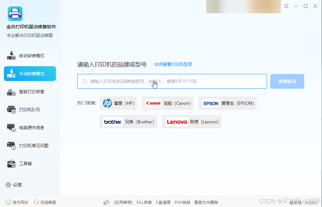Screen dimensions: 322x207
Task: Open the 官方网站 link text
Action: click(x=21, y=203)
